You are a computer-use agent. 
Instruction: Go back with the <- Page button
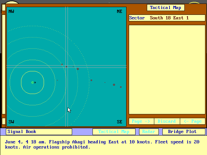tap(193, 121)
